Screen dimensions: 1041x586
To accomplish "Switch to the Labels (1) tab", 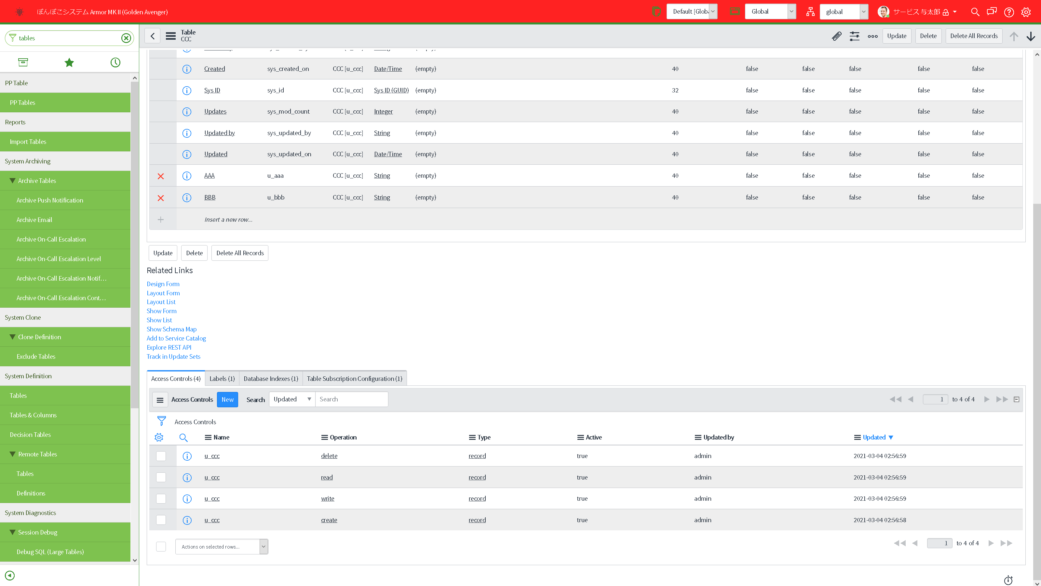I will click(222, 379).
